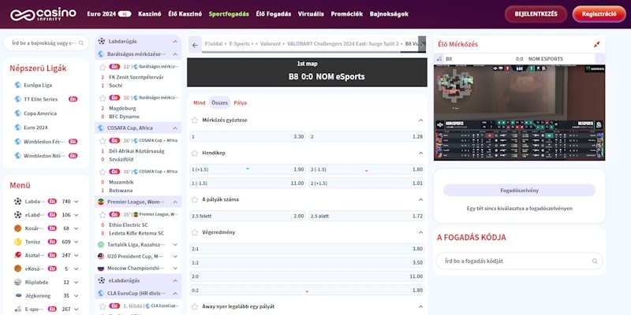The width and height of the screenshot is (631, 315).
Task: Click globe icon by COSAFA Cup, Africa header
Action: click(x=101, y=128)
